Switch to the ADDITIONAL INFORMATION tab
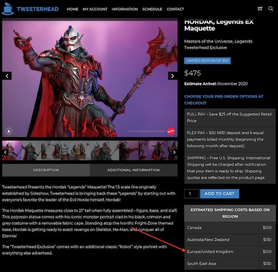The height and width of the screenshot is (272, 278). pyautogui.click(x=133, y=170)
